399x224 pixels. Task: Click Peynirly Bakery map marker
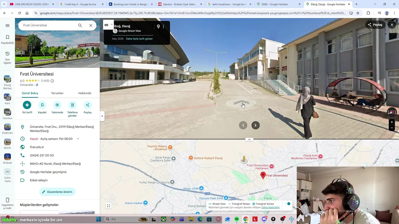(170, 147)
